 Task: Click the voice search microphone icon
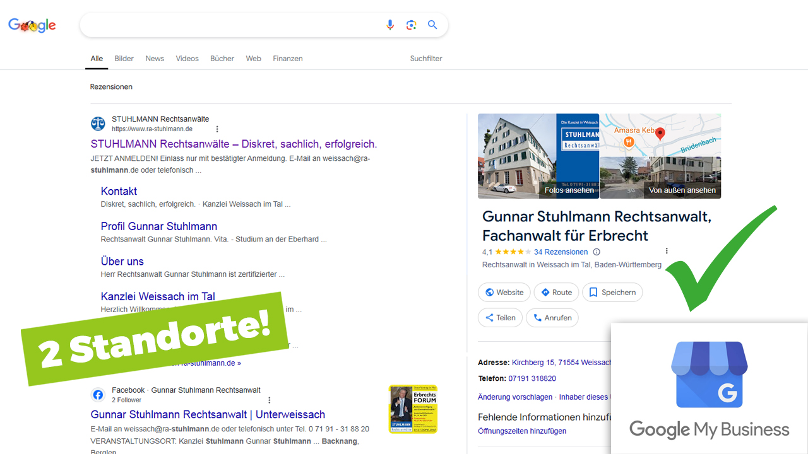click(x=390, y=25)
